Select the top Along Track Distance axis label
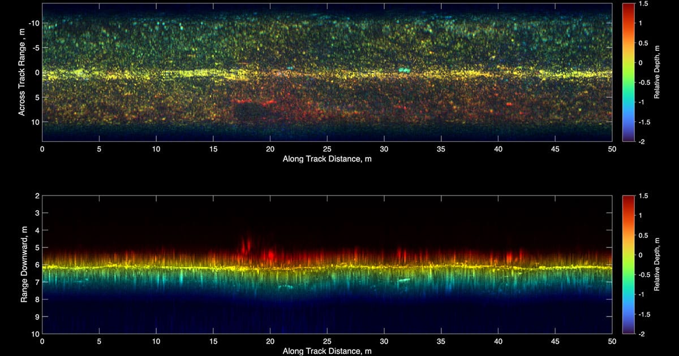Image resolution: width=679 pixels, height=356 pixels. pyautogui.click(x=326, y=159)
